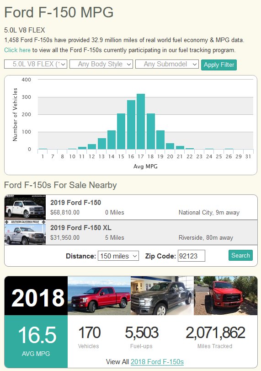Click the 2,071,862 Miles Tracked stat
Screen dimensions: 261x371
(215, 337)
